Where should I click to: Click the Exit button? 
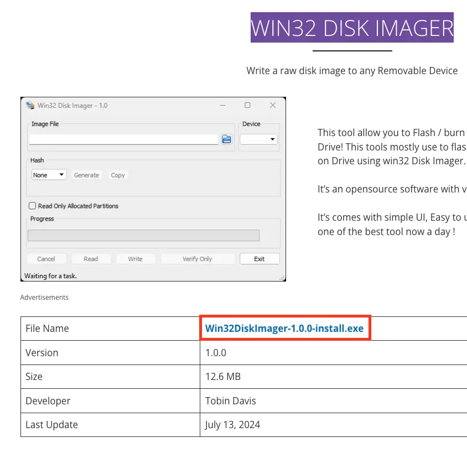click(260, 259)
